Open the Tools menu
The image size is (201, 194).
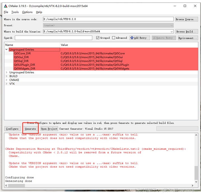click(x=15, y=12)
